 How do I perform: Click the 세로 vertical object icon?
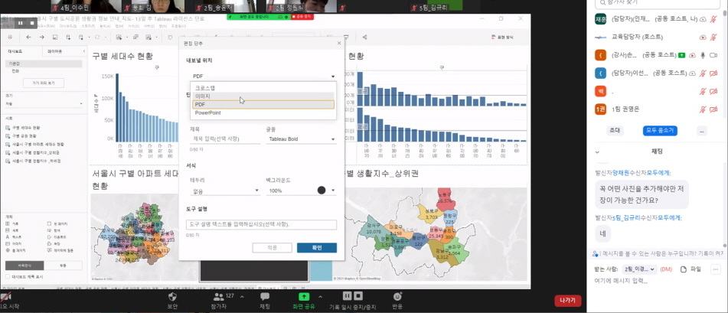8,230
